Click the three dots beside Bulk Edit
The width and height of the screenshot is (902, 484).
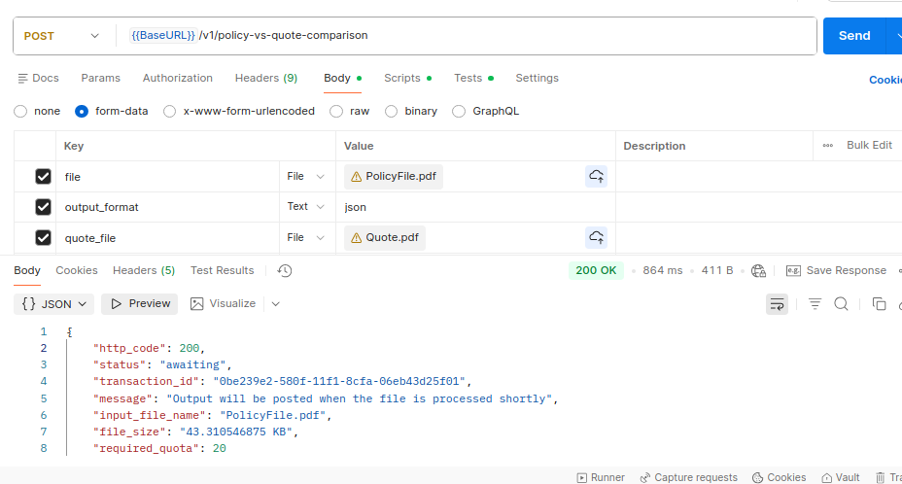(828, 146)
